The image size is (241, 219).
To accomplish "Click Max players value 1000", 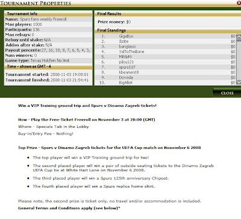I will point(37,24).
